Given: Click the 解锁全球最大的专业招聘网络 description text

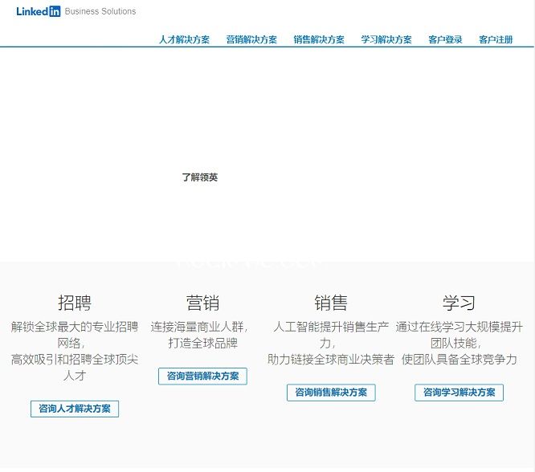Looking at the screenshot, I should [75, 335].
